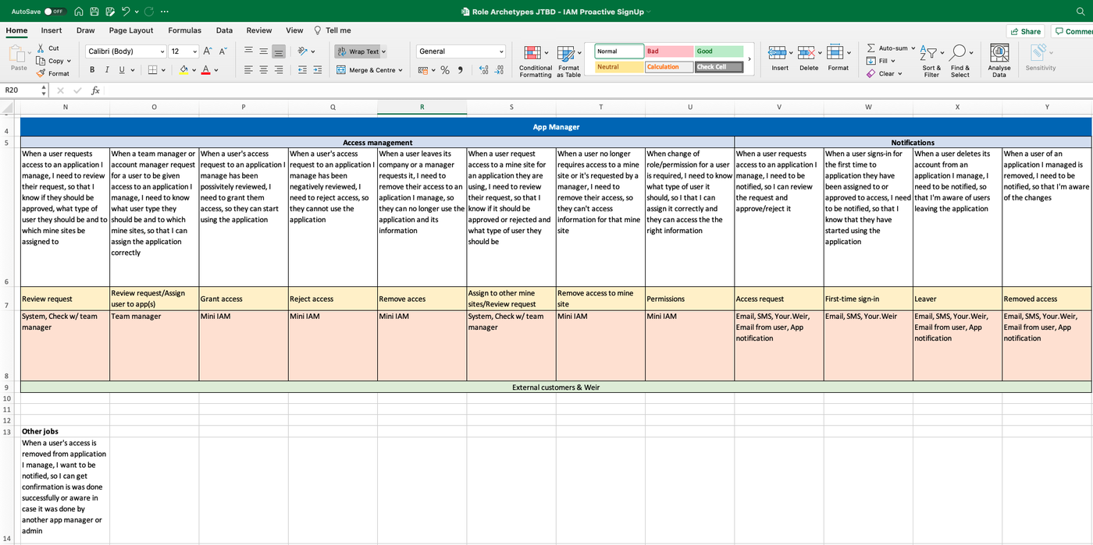
Task: Click the Copy button
Action: (54, 61)
